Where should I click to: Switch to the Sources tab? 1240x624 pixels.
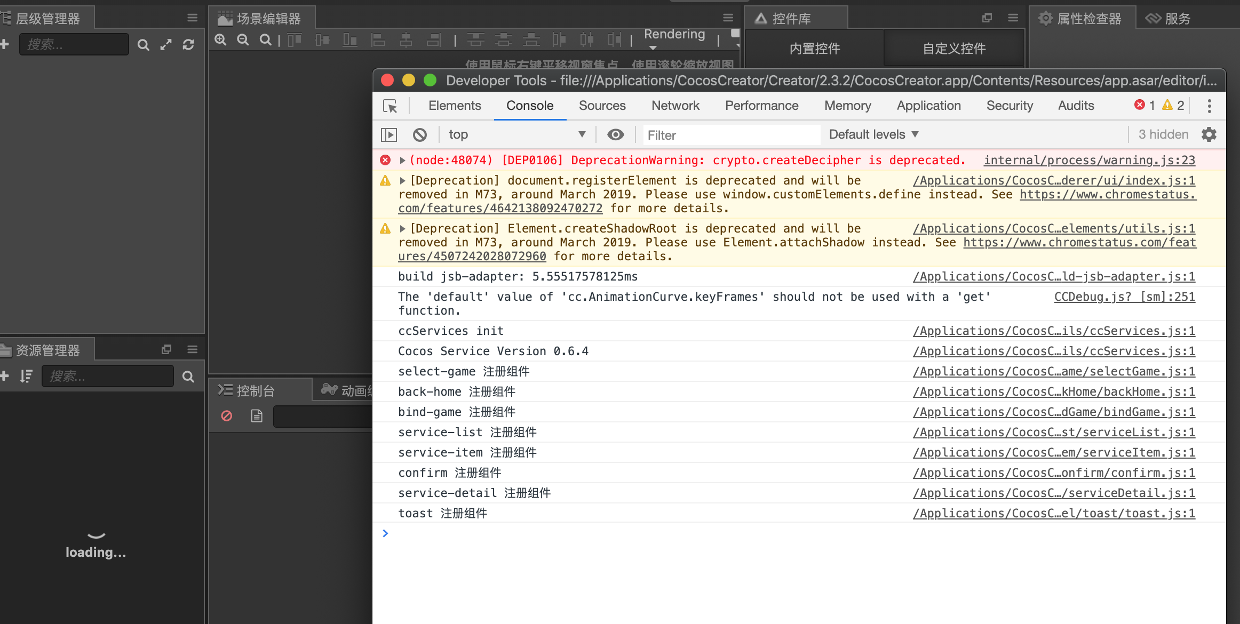point(602,106)
